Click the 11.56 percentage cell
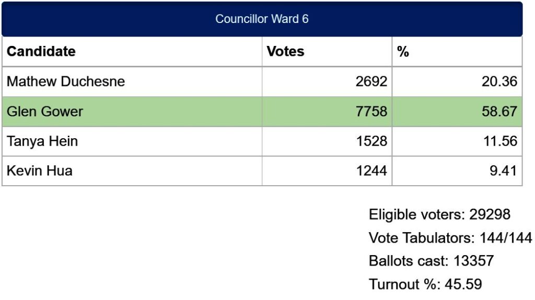Image resolution: width=535 pixels, height=300 pixels. (457, 141)
